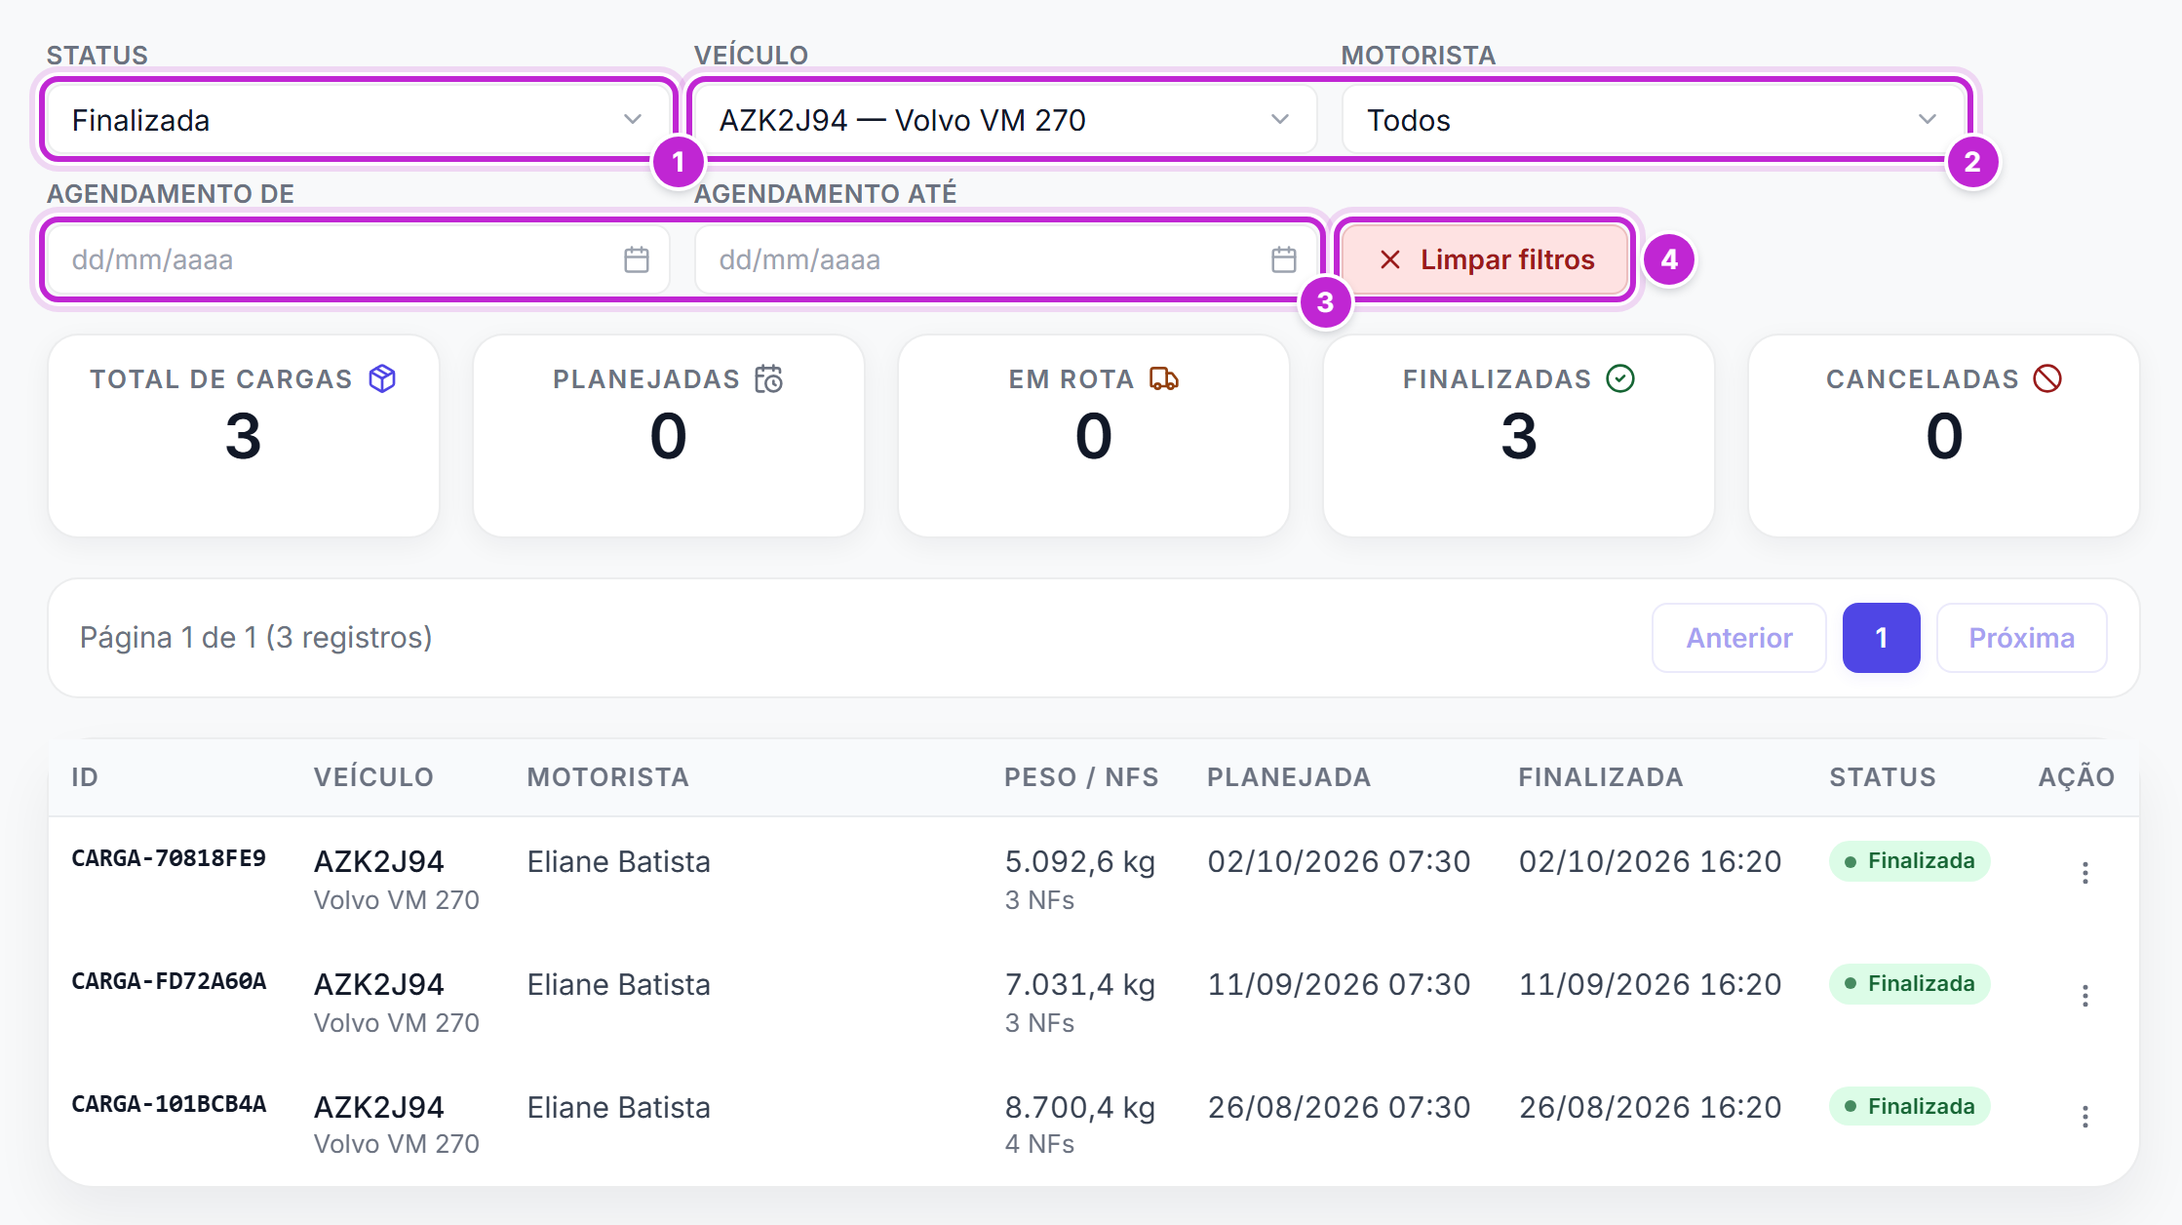Click the Planejada column header
Screen dimensions: 2182x1225
click(x=1289, y=777)
